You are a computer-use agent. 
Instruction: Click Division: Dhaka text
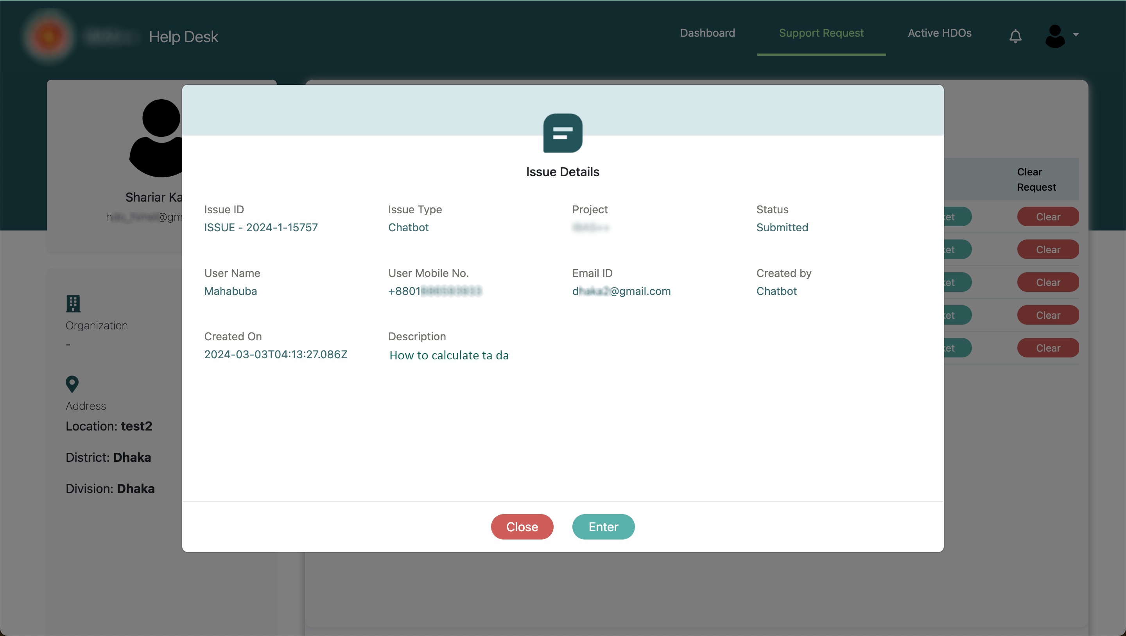(x=110, y=488)
